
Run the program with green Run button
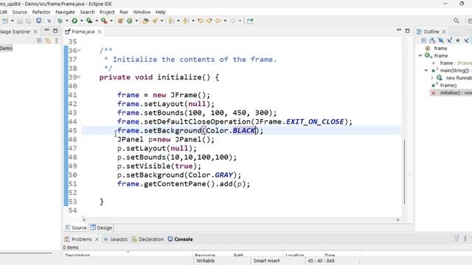pyautogui.click(x=74, y=21)
